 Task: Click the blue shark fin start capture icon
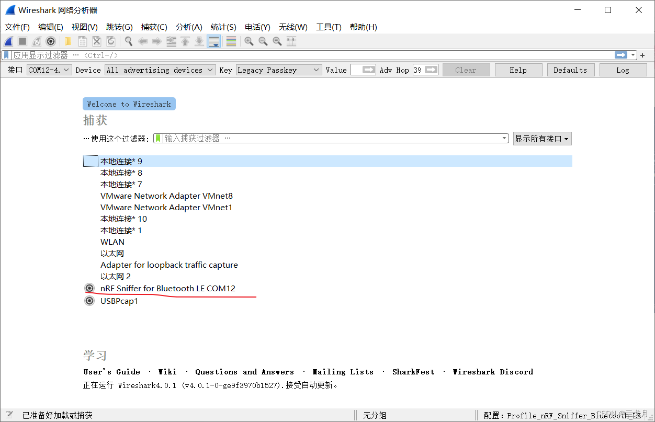(8, 41)
